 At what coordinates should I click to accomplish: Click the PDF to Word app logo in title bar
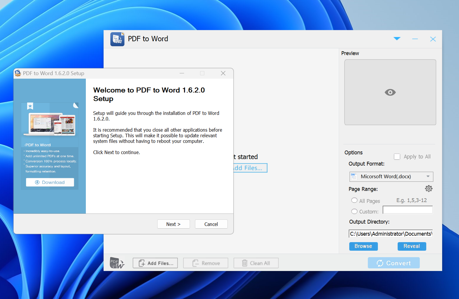point(117,39)
